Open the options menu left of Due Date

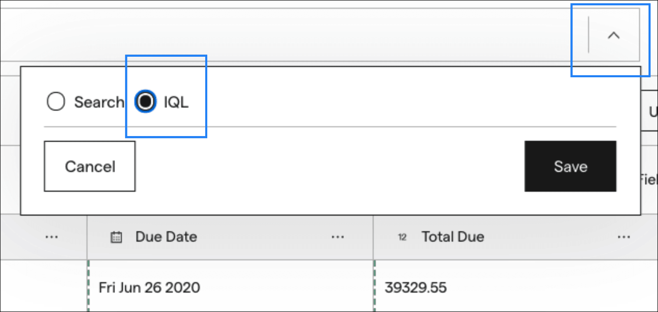click(x=51, y=237)
